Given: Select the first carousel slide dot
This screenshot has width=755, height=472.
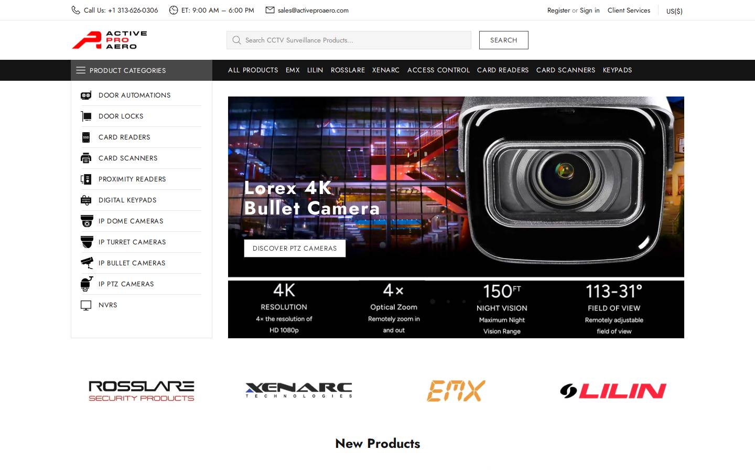Looking at the screenshot, I should click(433, 302).
